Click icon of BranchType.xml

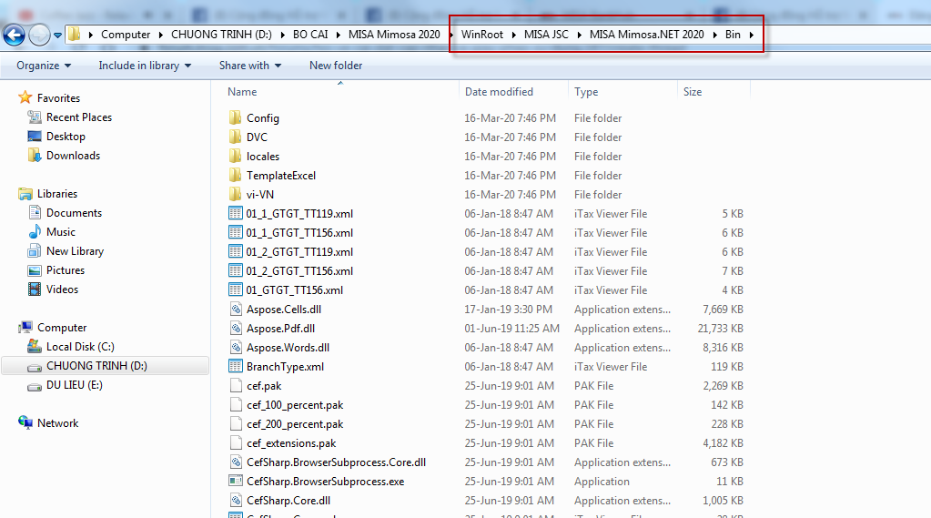point(236,367)
